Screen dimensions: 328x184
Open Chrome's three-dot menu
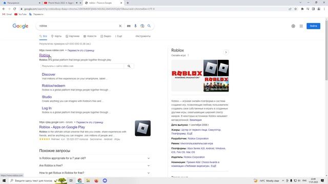tap(324, 9)
